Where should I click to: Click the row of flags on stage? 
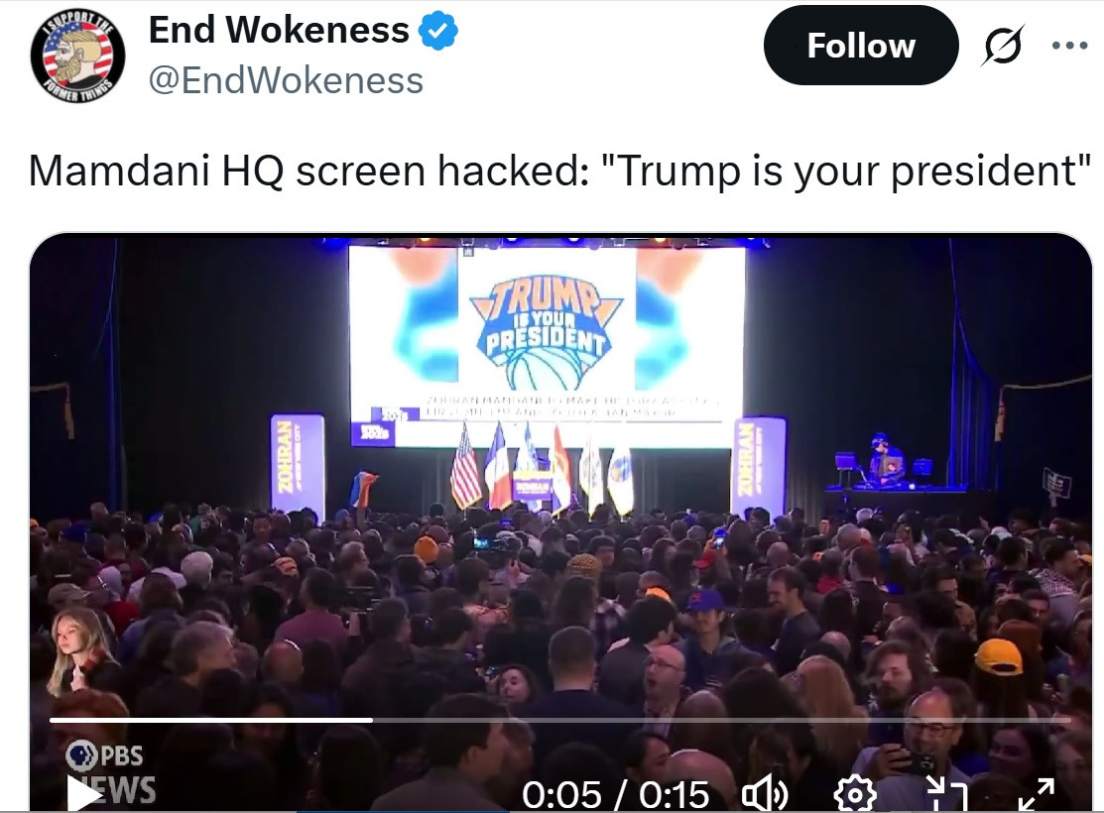tap(543, 468)
